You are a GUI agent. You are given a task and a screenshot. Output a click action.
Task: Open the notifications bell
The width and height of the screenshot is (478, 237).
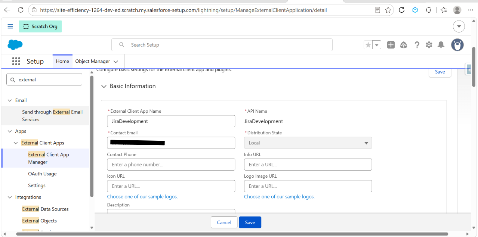pyautogui.click(x=441, y=45)
